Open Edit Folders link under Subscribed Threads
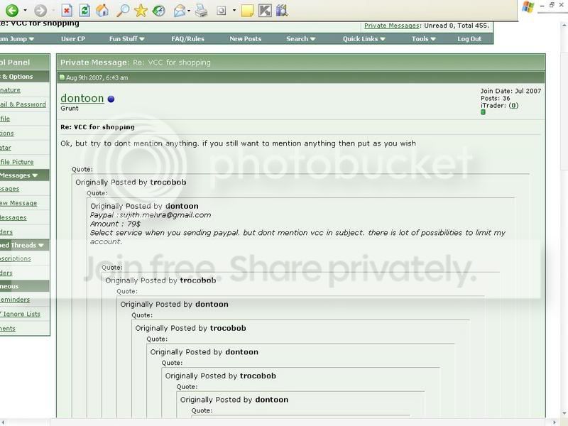This screenshot has width=568, height=426. pos(6,273)
